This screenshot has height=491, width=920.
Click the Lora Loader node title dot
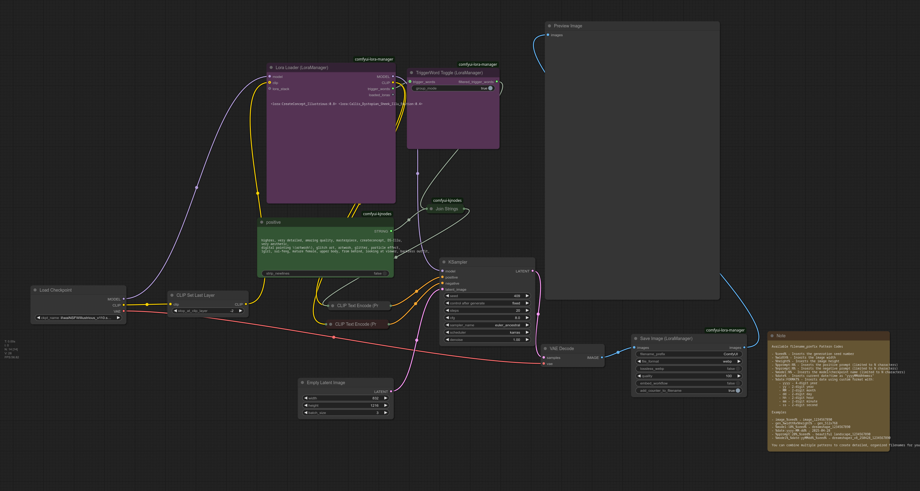(271, 68)
